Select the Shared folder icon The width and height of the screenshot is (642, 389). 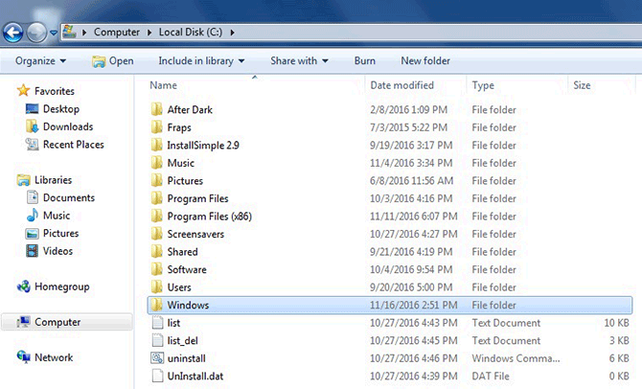pyautogui.click(x=156, y=251)
